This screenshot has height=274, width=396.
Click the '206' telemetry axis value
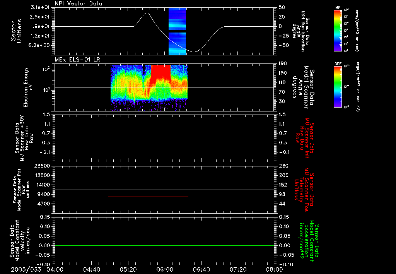point(283,175)
